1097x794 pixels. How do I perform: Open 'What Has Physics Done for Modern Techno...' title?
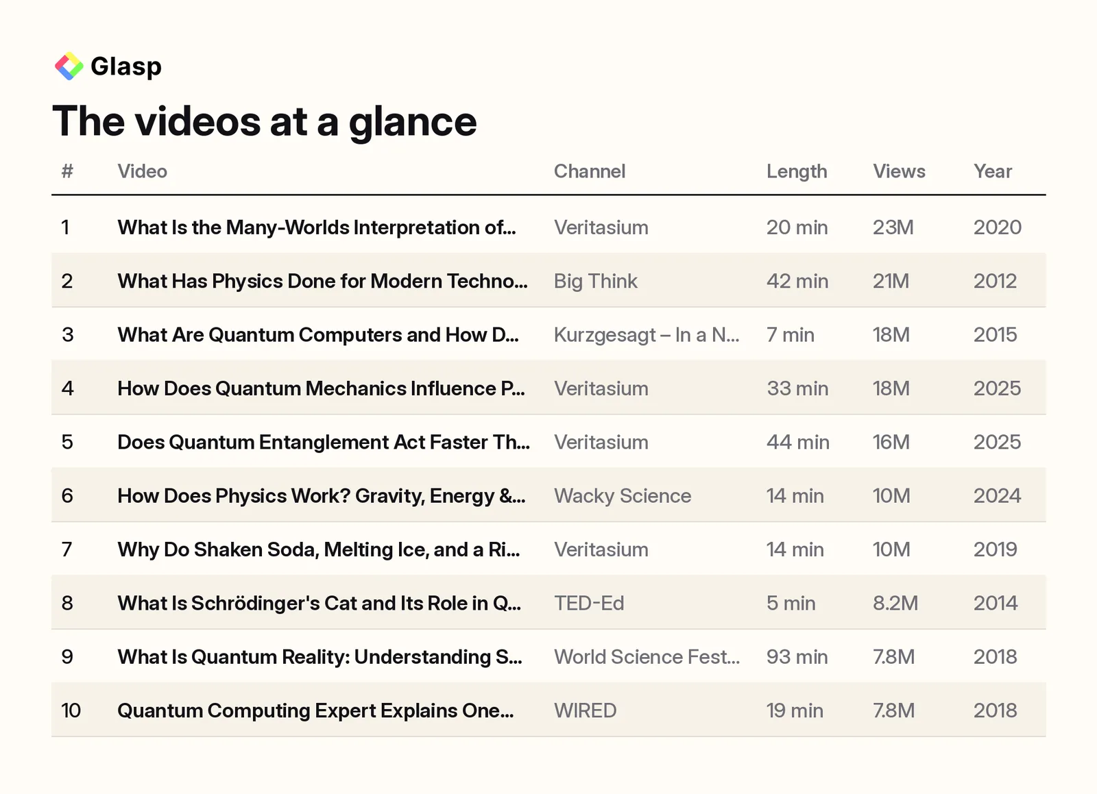[x=323, y=281]
